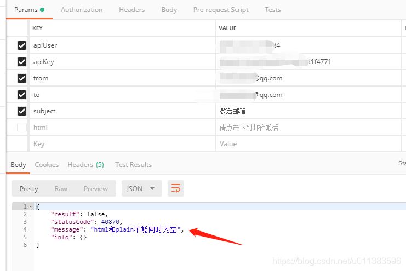The image size is (406, 271).
Task: Click the to key cell
Action: [122, 95]
